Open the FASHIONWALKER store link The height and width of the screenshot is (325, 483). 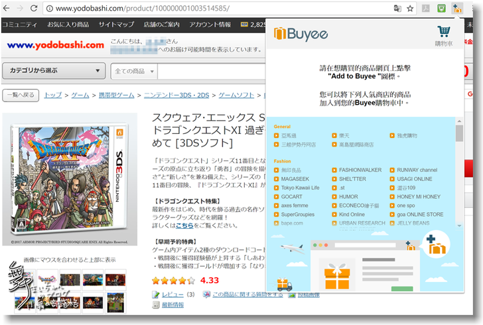(x=356, y=170)
